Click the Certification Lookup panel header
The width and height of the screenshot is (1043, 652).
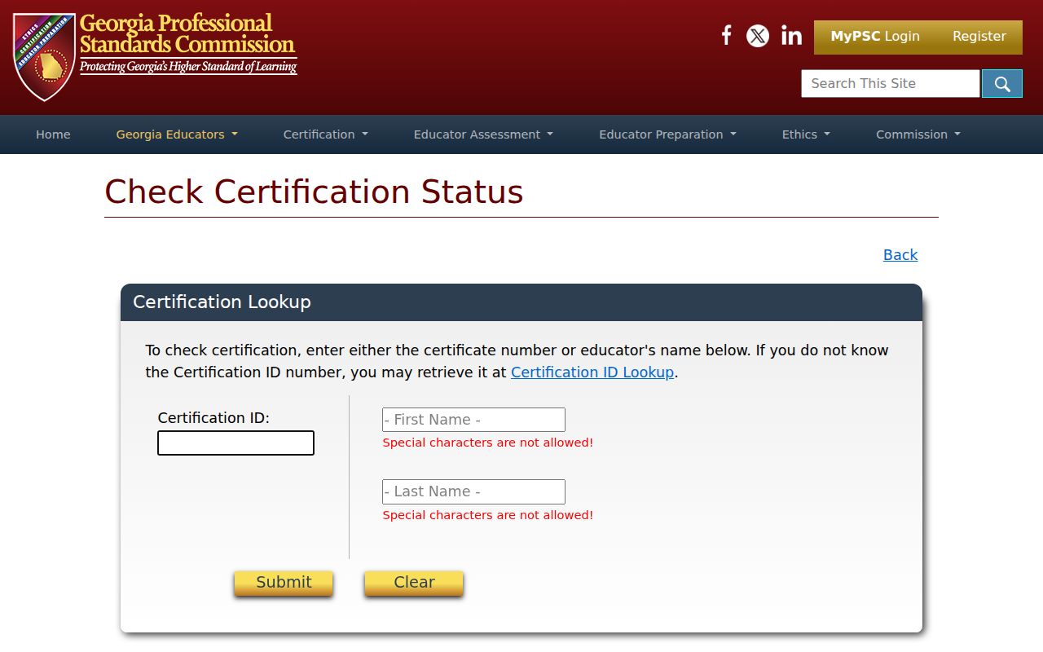521,302
